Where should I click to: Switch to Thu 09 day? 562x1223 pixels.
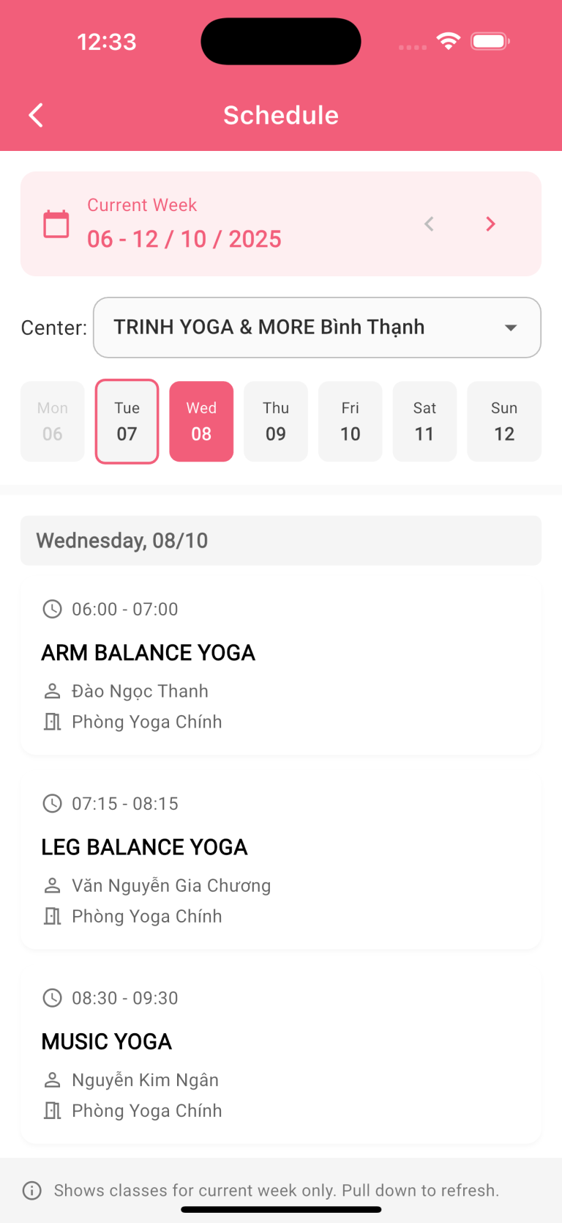(x=276, y=421)
